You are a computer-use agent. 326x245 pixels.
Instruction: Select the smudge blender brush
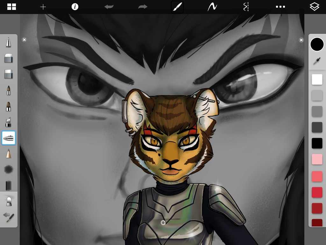coord(9,202)
